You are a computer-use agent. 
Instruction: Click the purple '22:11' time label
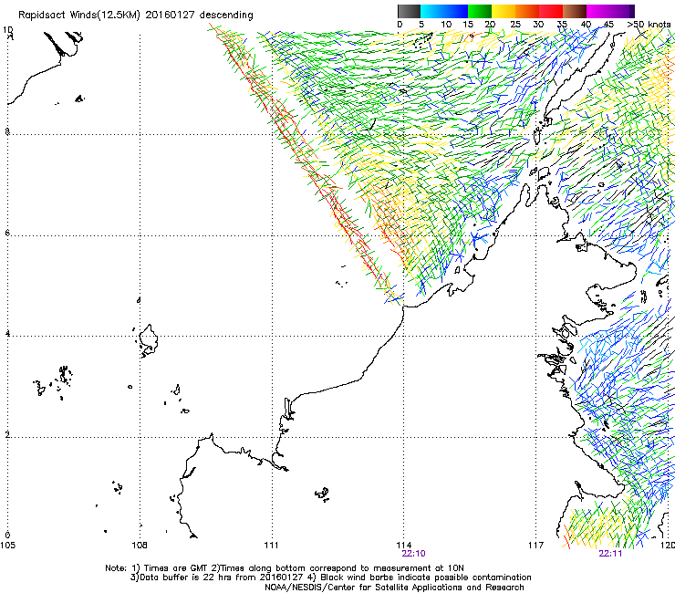(610, 554)
